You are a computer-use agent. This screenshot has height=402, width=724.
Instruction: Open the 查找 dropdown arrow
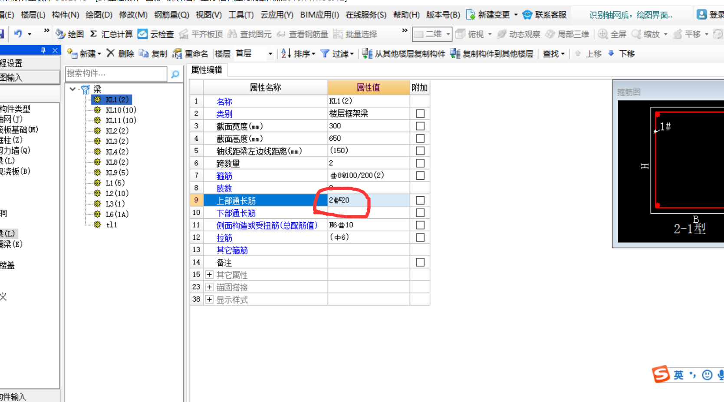(563, 54)
